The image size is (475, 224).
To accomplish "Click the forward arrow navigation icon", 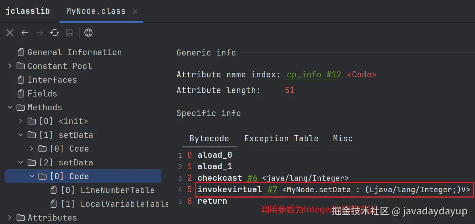I will tap(40, 33).
